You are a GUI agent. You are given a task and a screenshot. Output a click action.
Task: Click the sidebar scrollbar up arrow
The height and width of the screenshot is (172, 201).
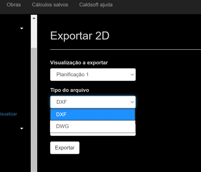click(34, 18)
